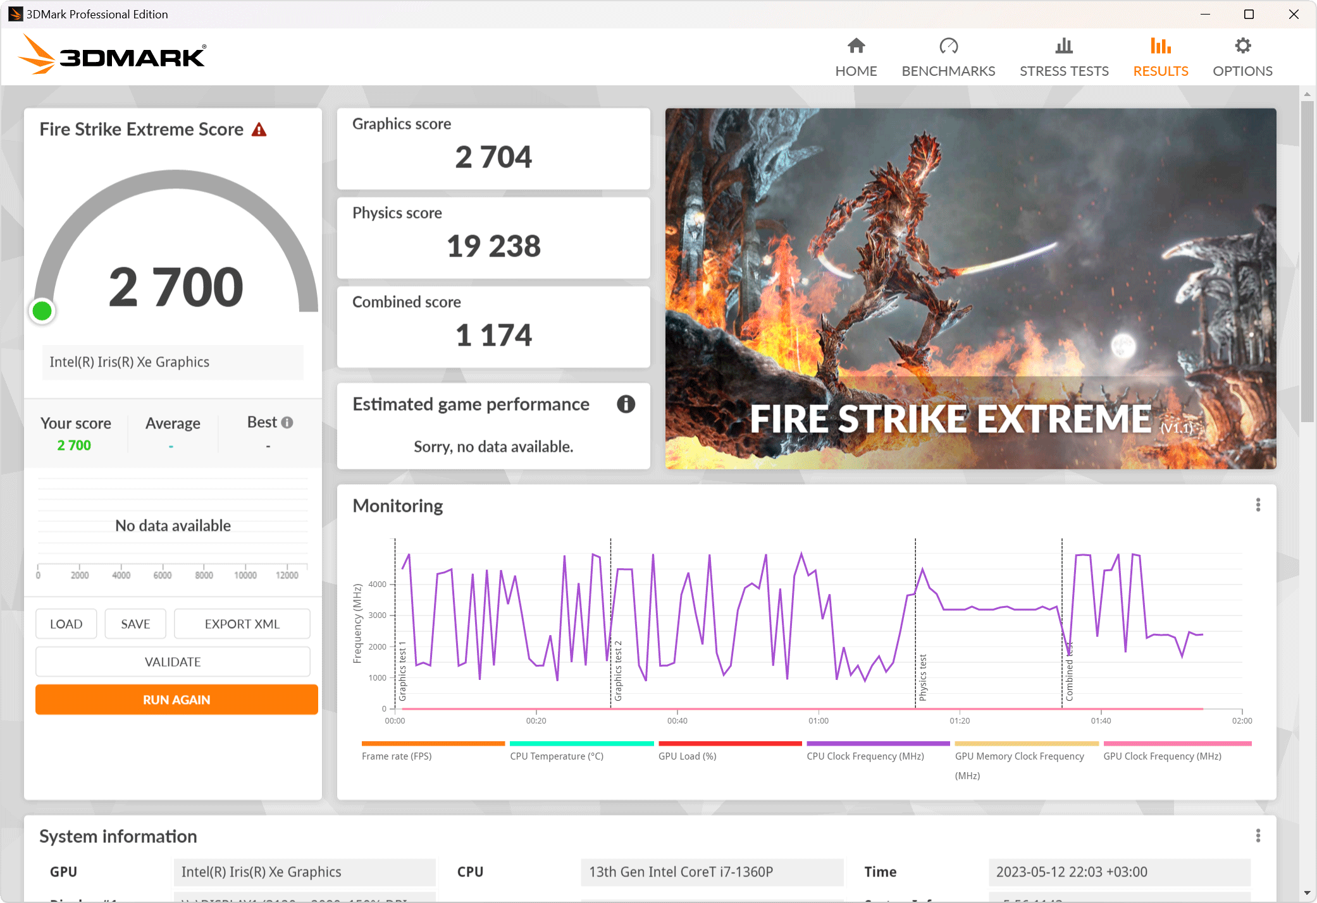This screenshot has width=1317, height=903.
Task: Click the Home house icon
Action: pyautogui.click(x=856, y=46)
